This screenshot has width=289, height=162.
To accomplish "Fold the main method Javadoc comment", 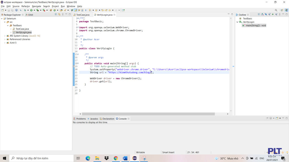I will pos(78,54).
